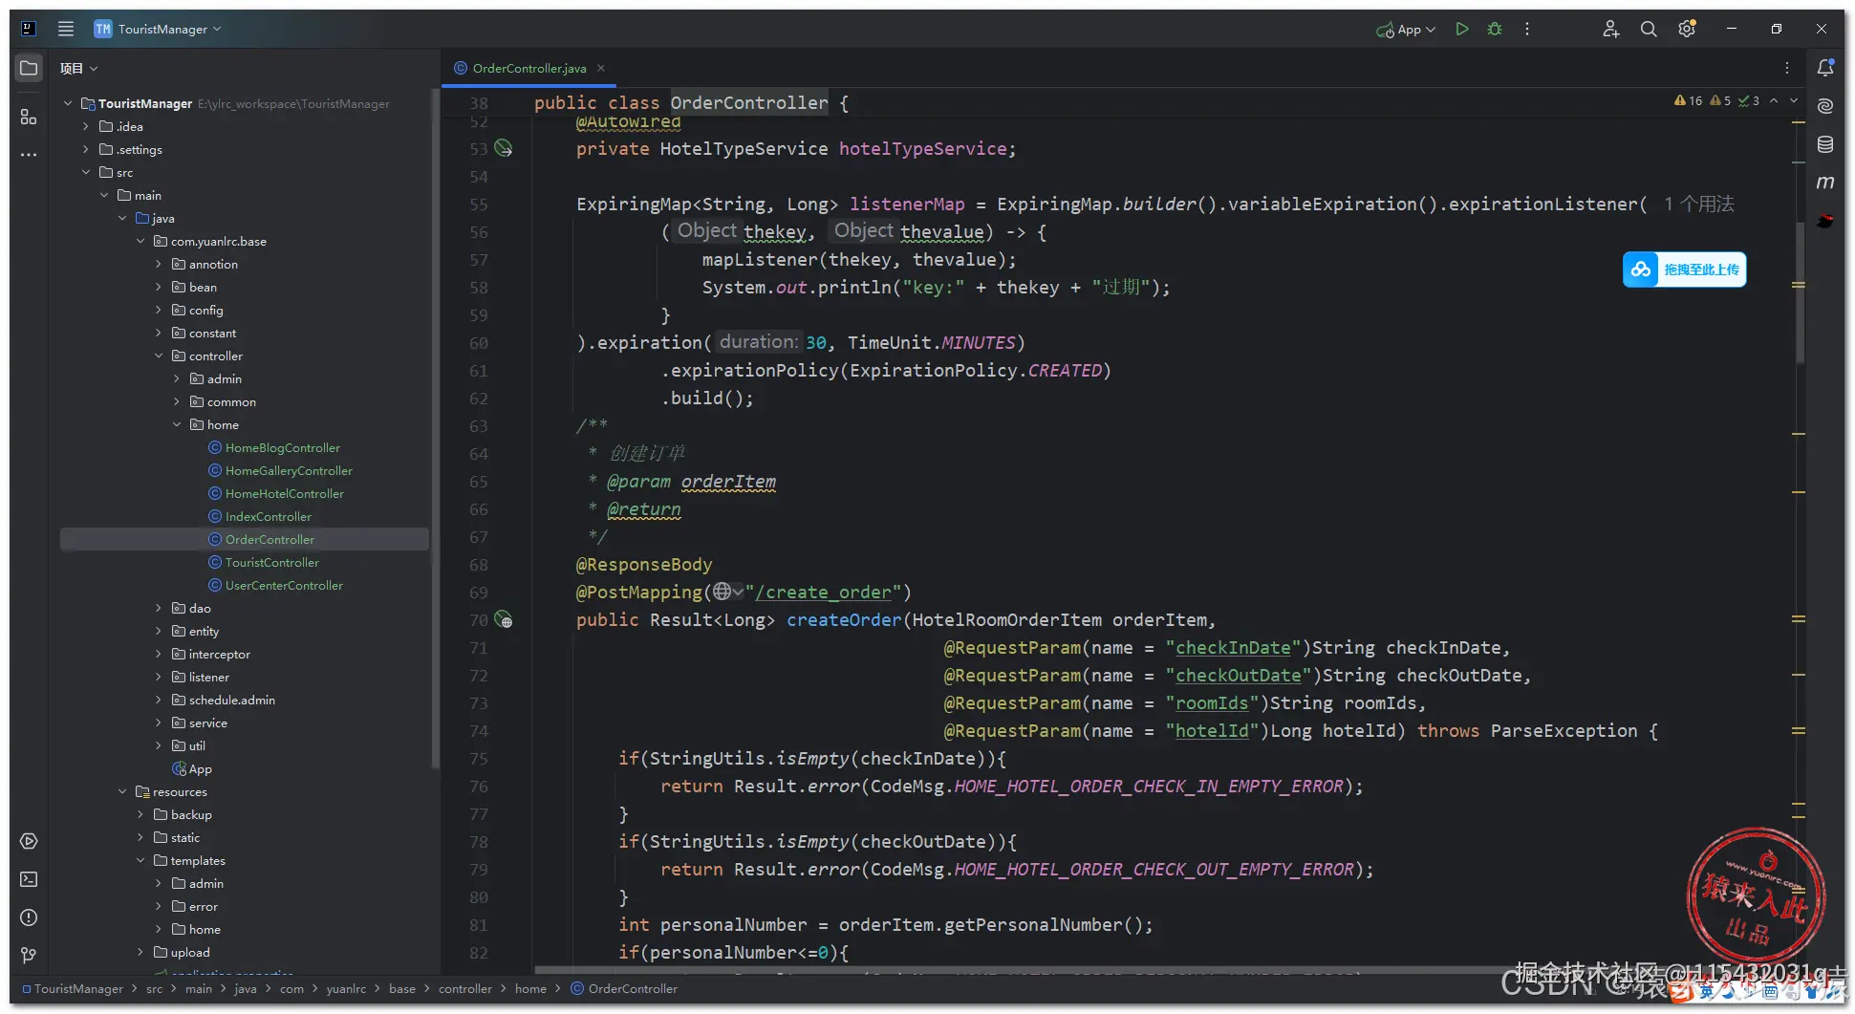Expand the service package
Image resolution: width=1855 pixels, height=1014 pixels.
coord(159,723)
